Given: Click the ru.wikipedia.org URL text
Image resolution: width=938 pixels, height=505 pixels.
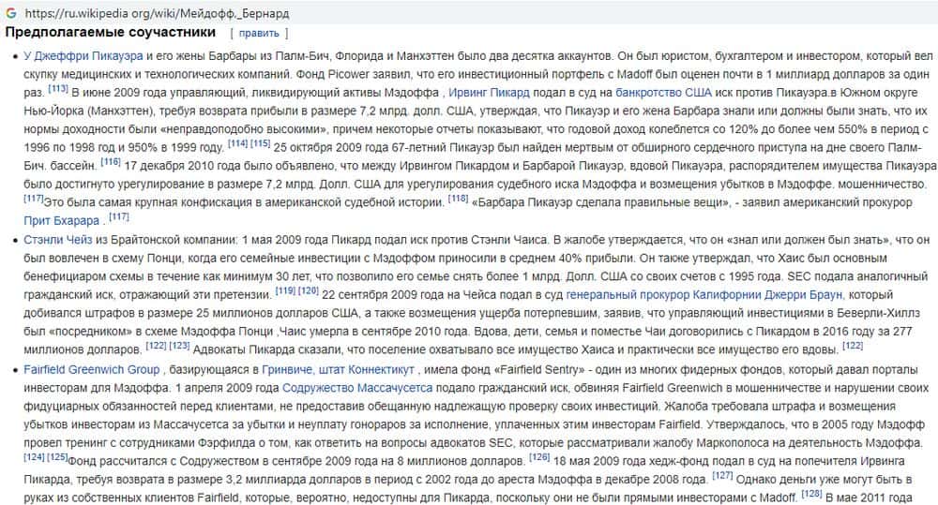Looking at the screenshot, I should click(x=157, y=12).
